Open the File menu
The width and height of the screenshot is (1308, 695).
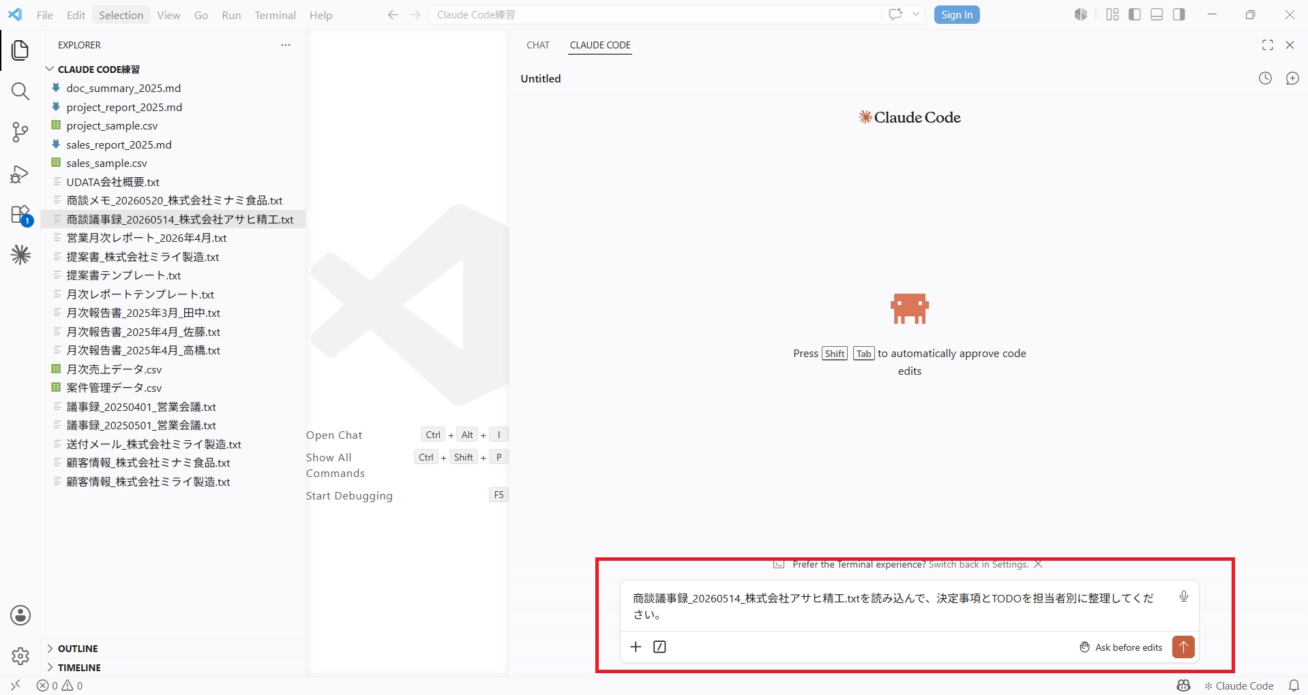tap(45, 15)
